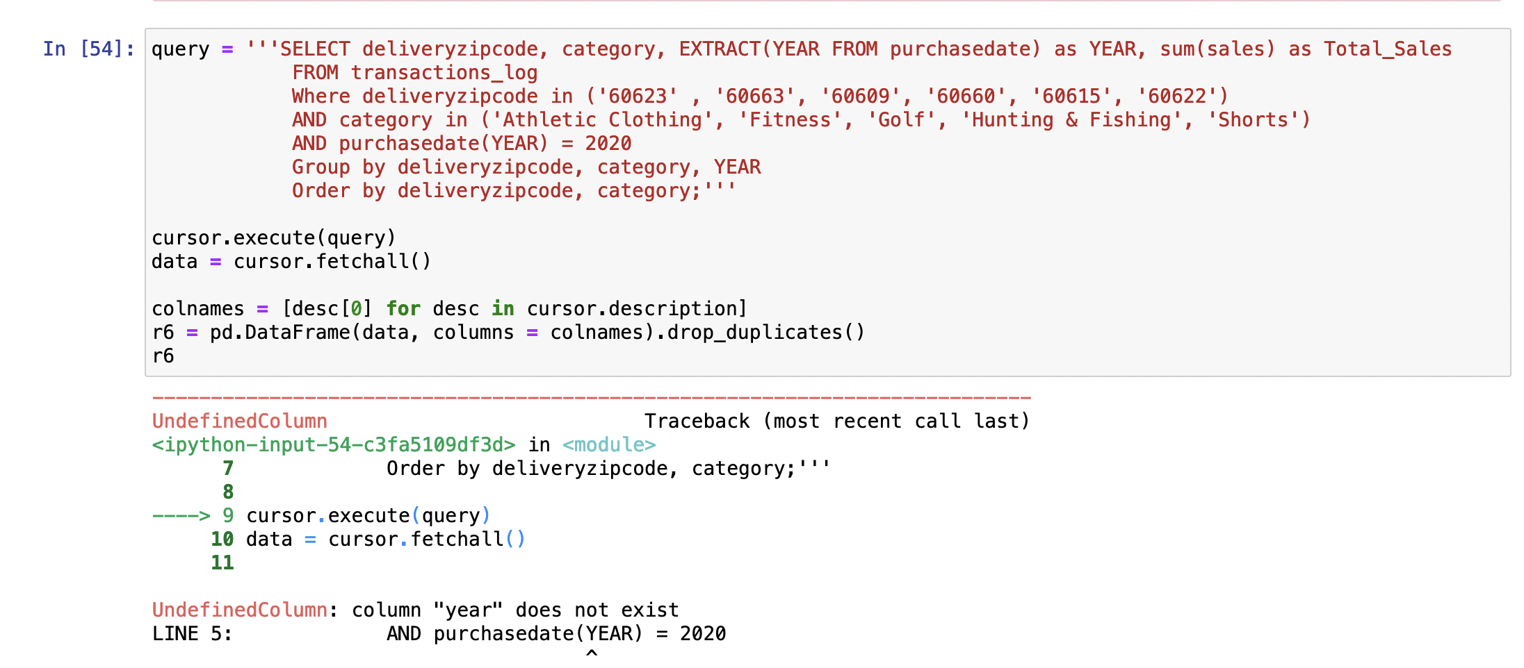1524x668 pixels.
Task: Select the transactions_log table name
Action: [x=444, y=72]
